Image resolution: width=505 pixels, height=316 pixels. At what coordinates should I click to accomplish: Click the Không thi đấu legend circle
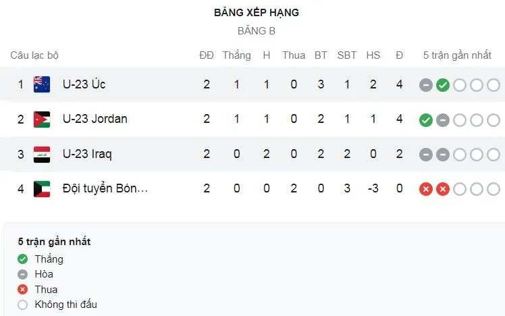tap(23, 305)
